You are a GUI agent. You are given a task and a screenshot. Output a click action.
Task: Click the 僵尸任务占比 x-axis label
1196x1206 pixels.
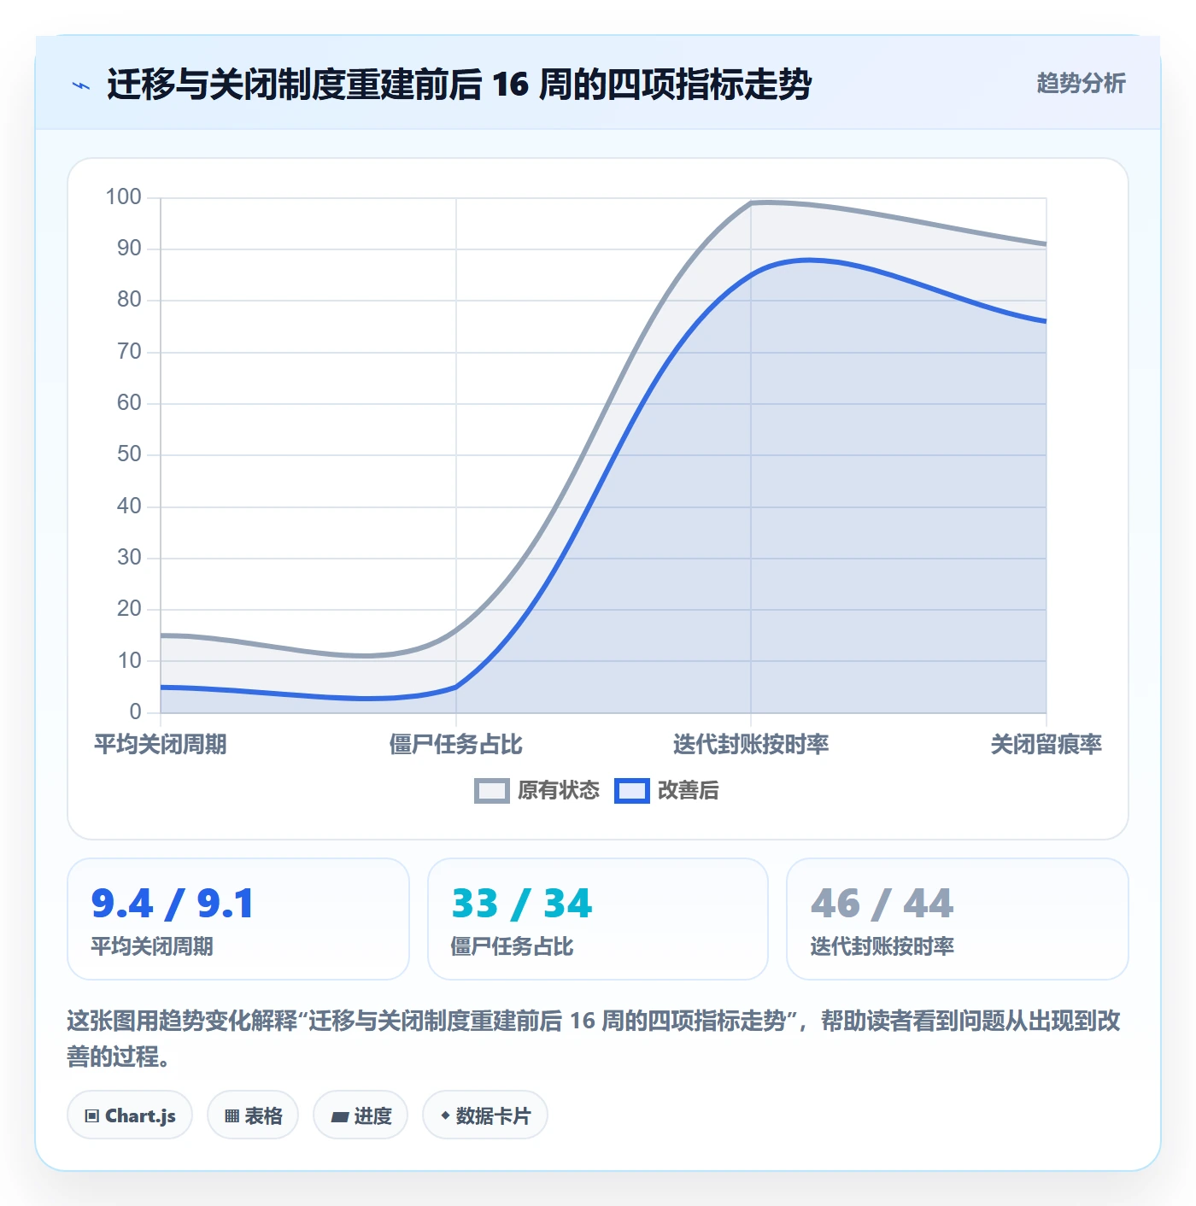pos(455,745)
